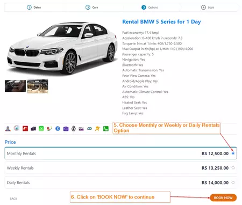Click the 'Rear View Camera: Yes' text
Image resolution: width=242 pixels, height=205 pixels.
(x=139, y=76)
